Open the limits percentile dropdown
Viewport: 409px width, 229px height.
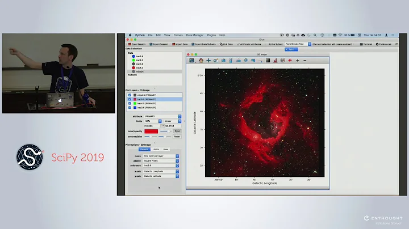click(153, 121)
